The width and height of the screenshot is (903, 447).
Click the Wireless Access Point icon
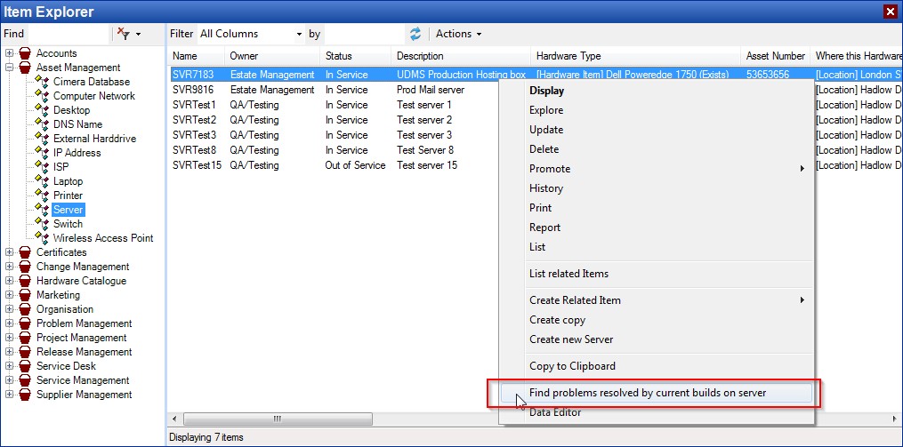[x=42, y=237]
